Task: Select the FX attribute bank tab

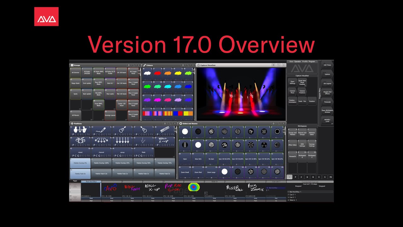Action: pyautogui.click(x=331, y=177)
